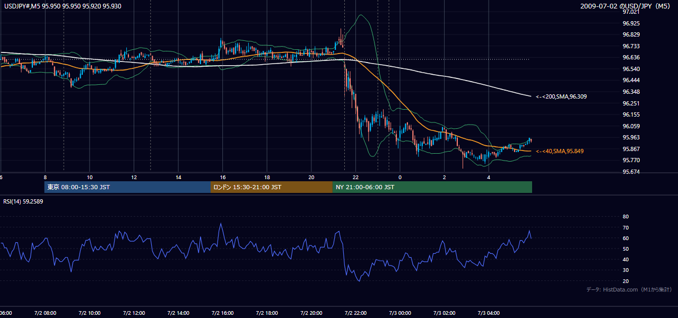Click the '7/2 18:00' date label
678x318 pixels.
[x=267, y=313]
